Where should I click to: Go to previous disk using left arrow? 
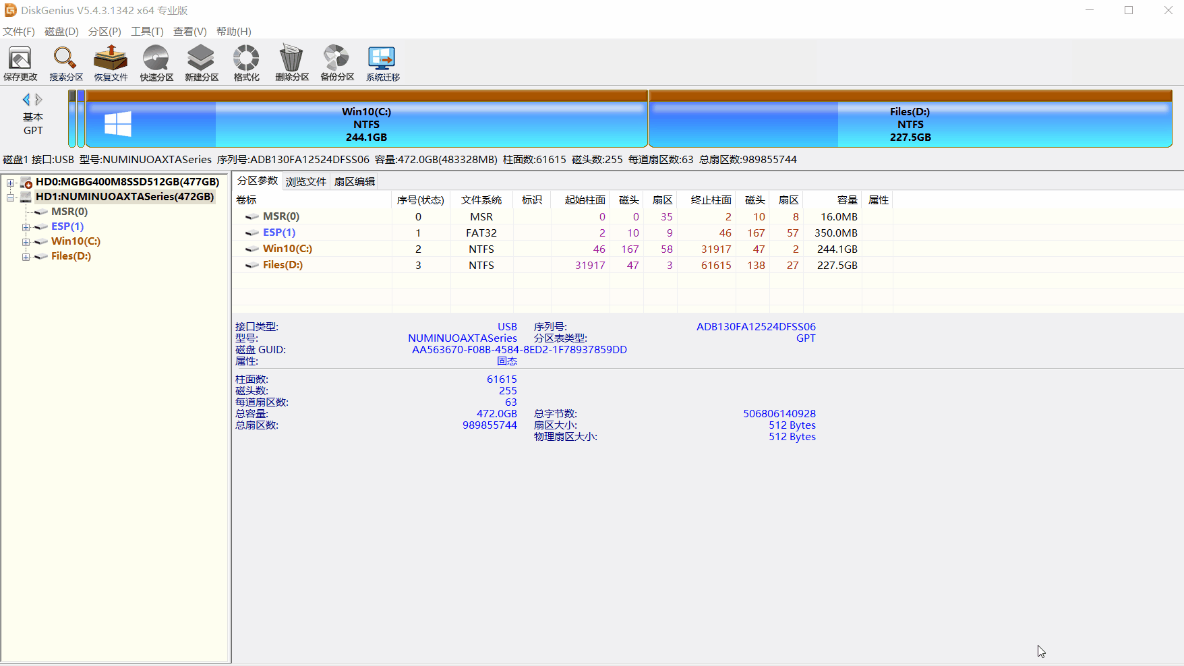(26, 100)
